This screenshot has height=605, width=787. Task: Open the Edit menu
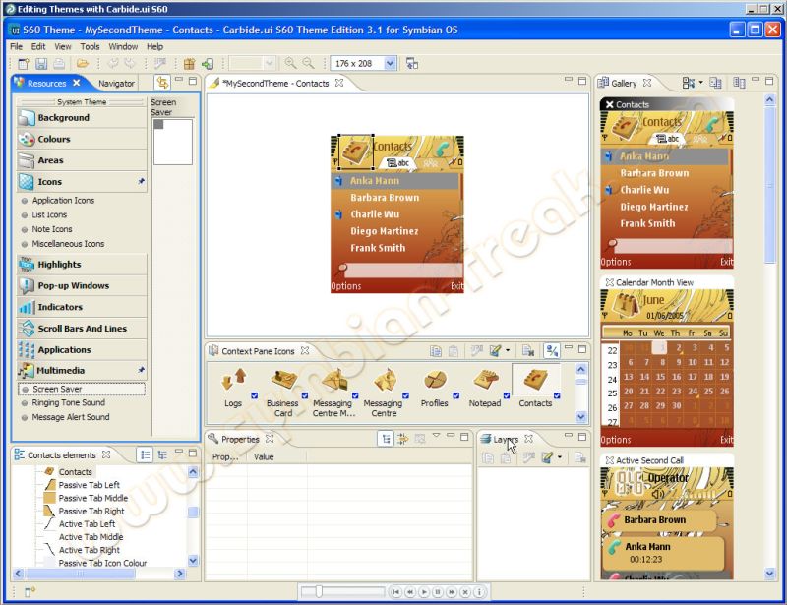click(38, 46)
